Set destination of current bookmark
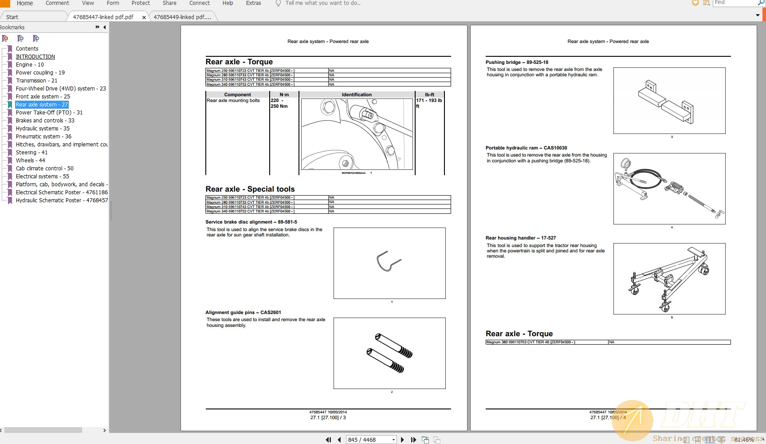The image size is (766, 444). point(35,39)
